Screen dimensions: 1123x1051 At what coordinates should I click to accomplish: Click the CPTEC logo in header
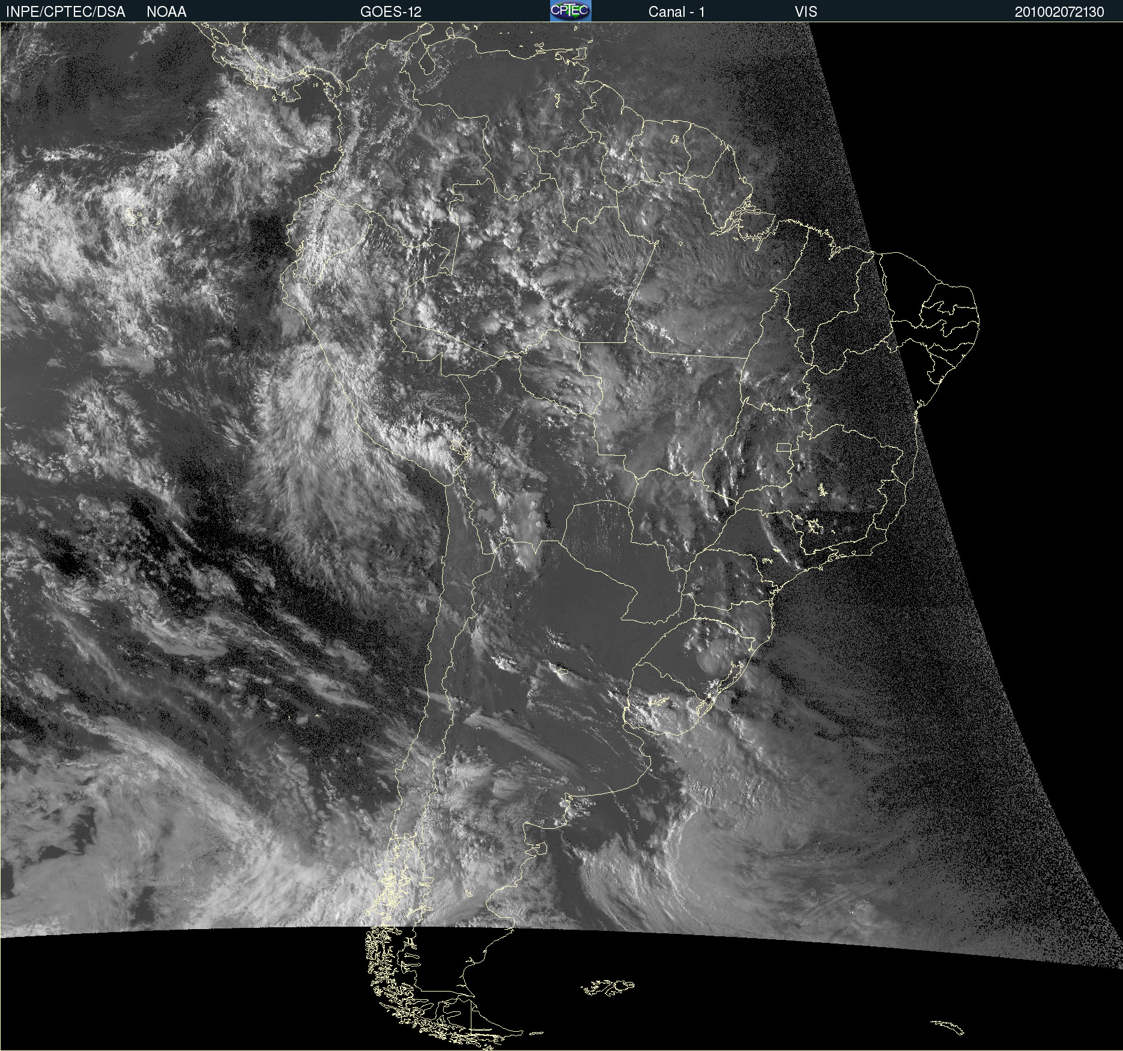(571, 11)
